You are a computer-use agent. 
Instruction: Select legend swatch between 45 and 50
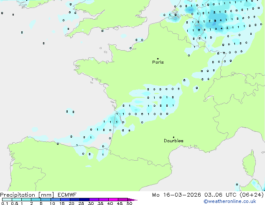click(x=123, y=200)
